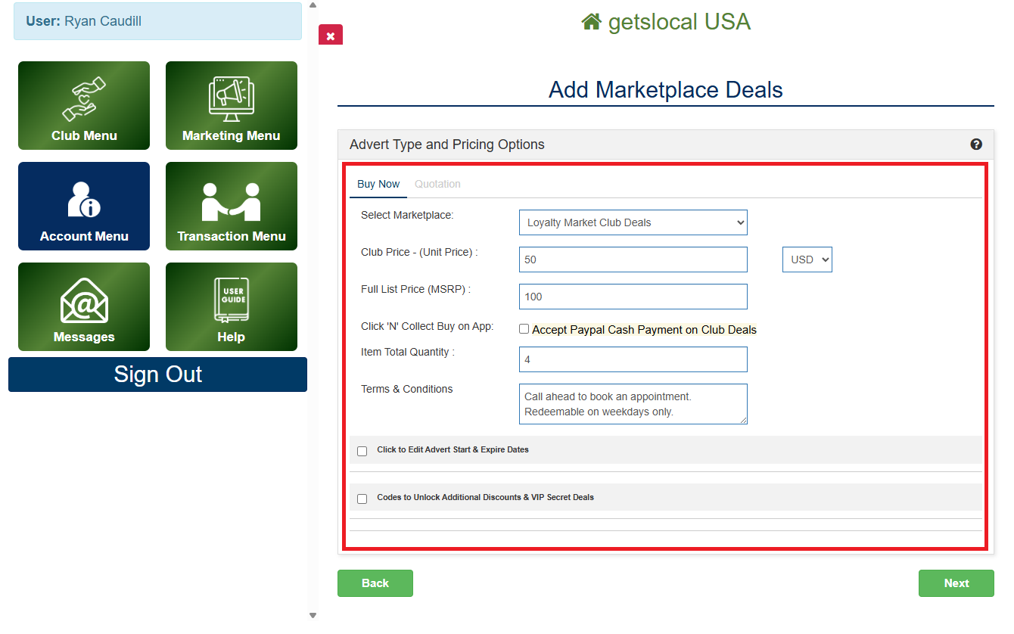This screenshot has height=634, width=1014.
Task: Click the Next button
Action: (956, 583)
